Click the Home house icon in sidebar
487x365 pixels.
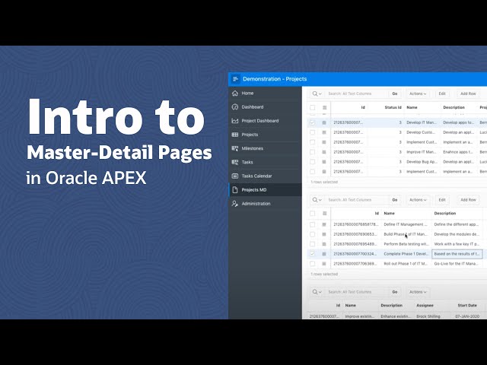point(235,93)
